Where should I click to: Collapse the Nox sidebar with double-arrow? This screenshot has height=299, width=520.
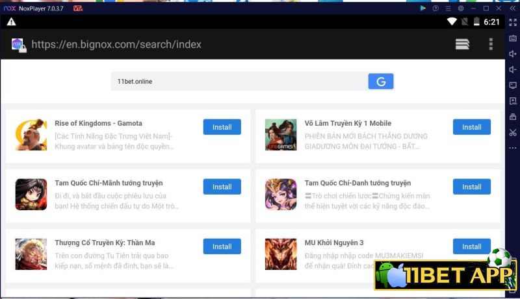[513, 8]
